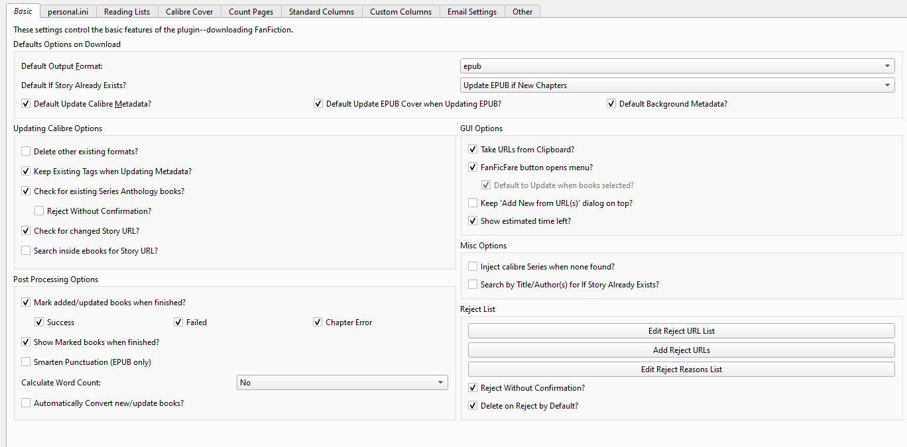Toggle 'Default Background Metadata?' checkbox

pyautogui.click(x=611, y=104)
